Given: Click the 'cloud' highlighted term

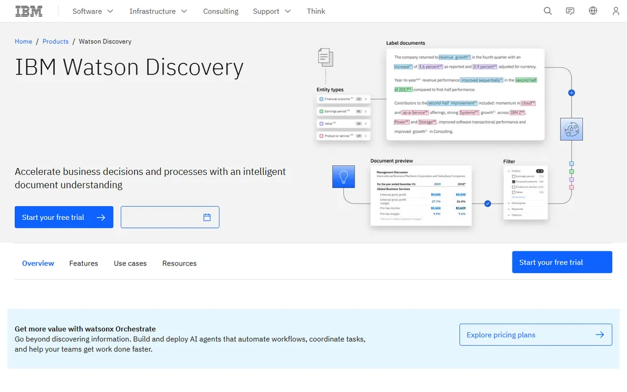Looking at the screenshot, I should tap(528, 103).
